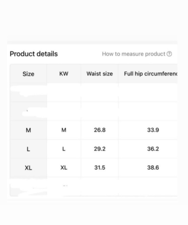Click hip circumference value 33.9
Image resolution: width=188 pixels, height=225 pixels.
click(153, 130)
